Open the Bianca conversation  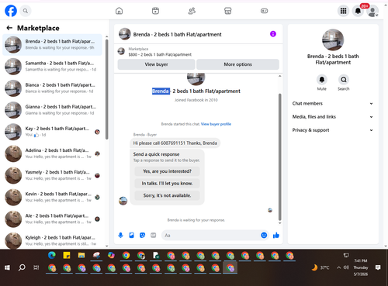52,88
